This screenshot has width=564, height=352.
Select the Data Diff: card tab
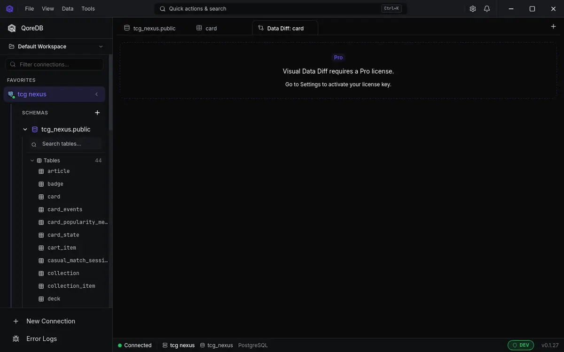tap(285, 28)
